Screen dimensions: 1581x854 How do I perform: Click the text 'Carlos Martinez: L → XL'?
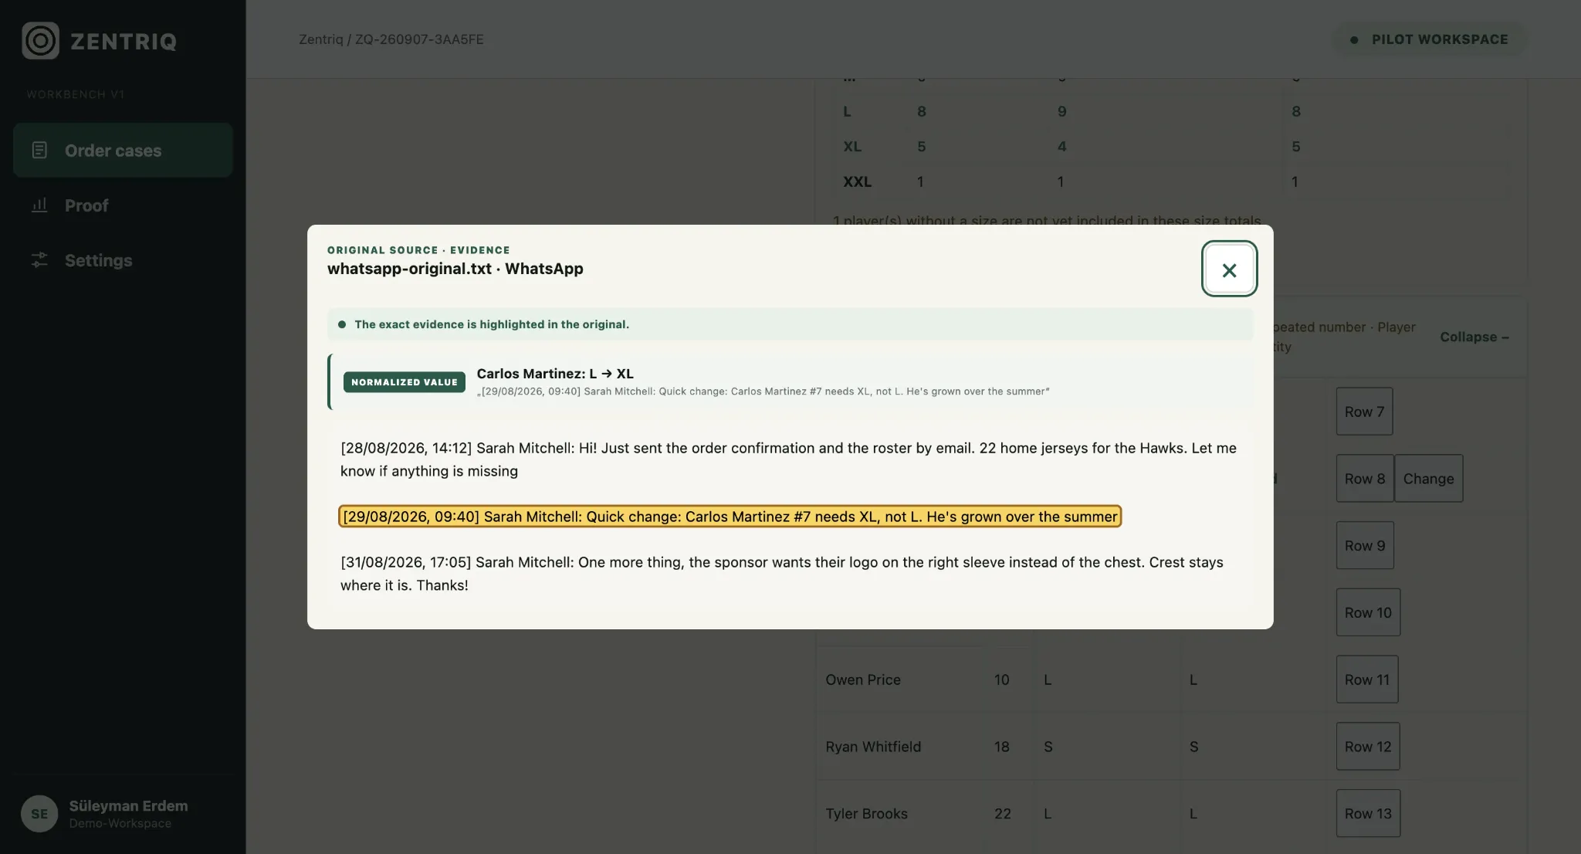click(x=555, y=374)
